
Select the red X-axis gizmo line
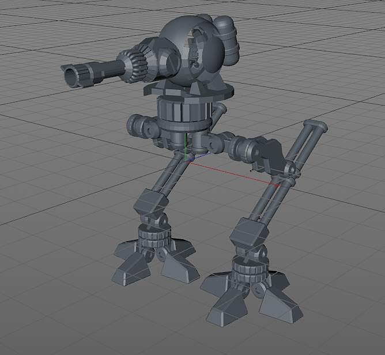click(234, 173)
